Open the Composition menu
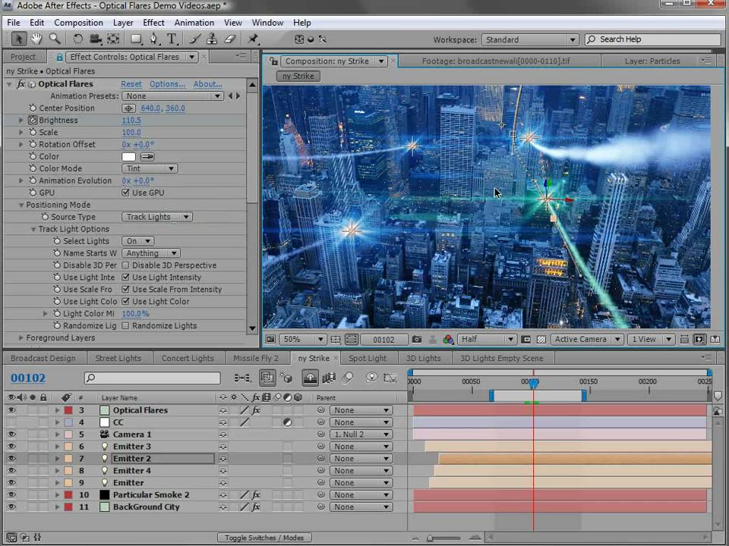 [78, 23]
